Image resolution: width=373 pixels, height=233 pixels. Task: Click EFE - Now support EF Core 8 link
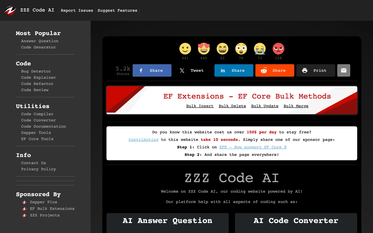click(253, 147)
